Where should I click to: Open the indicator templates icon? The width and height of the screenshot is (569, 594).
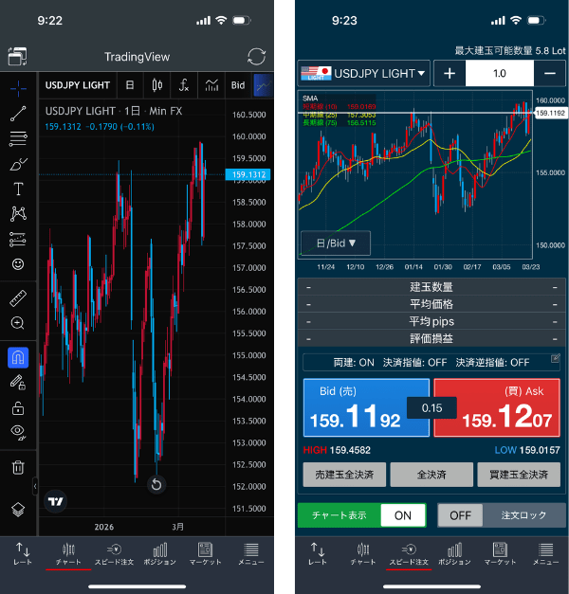(x=211, y=85)
